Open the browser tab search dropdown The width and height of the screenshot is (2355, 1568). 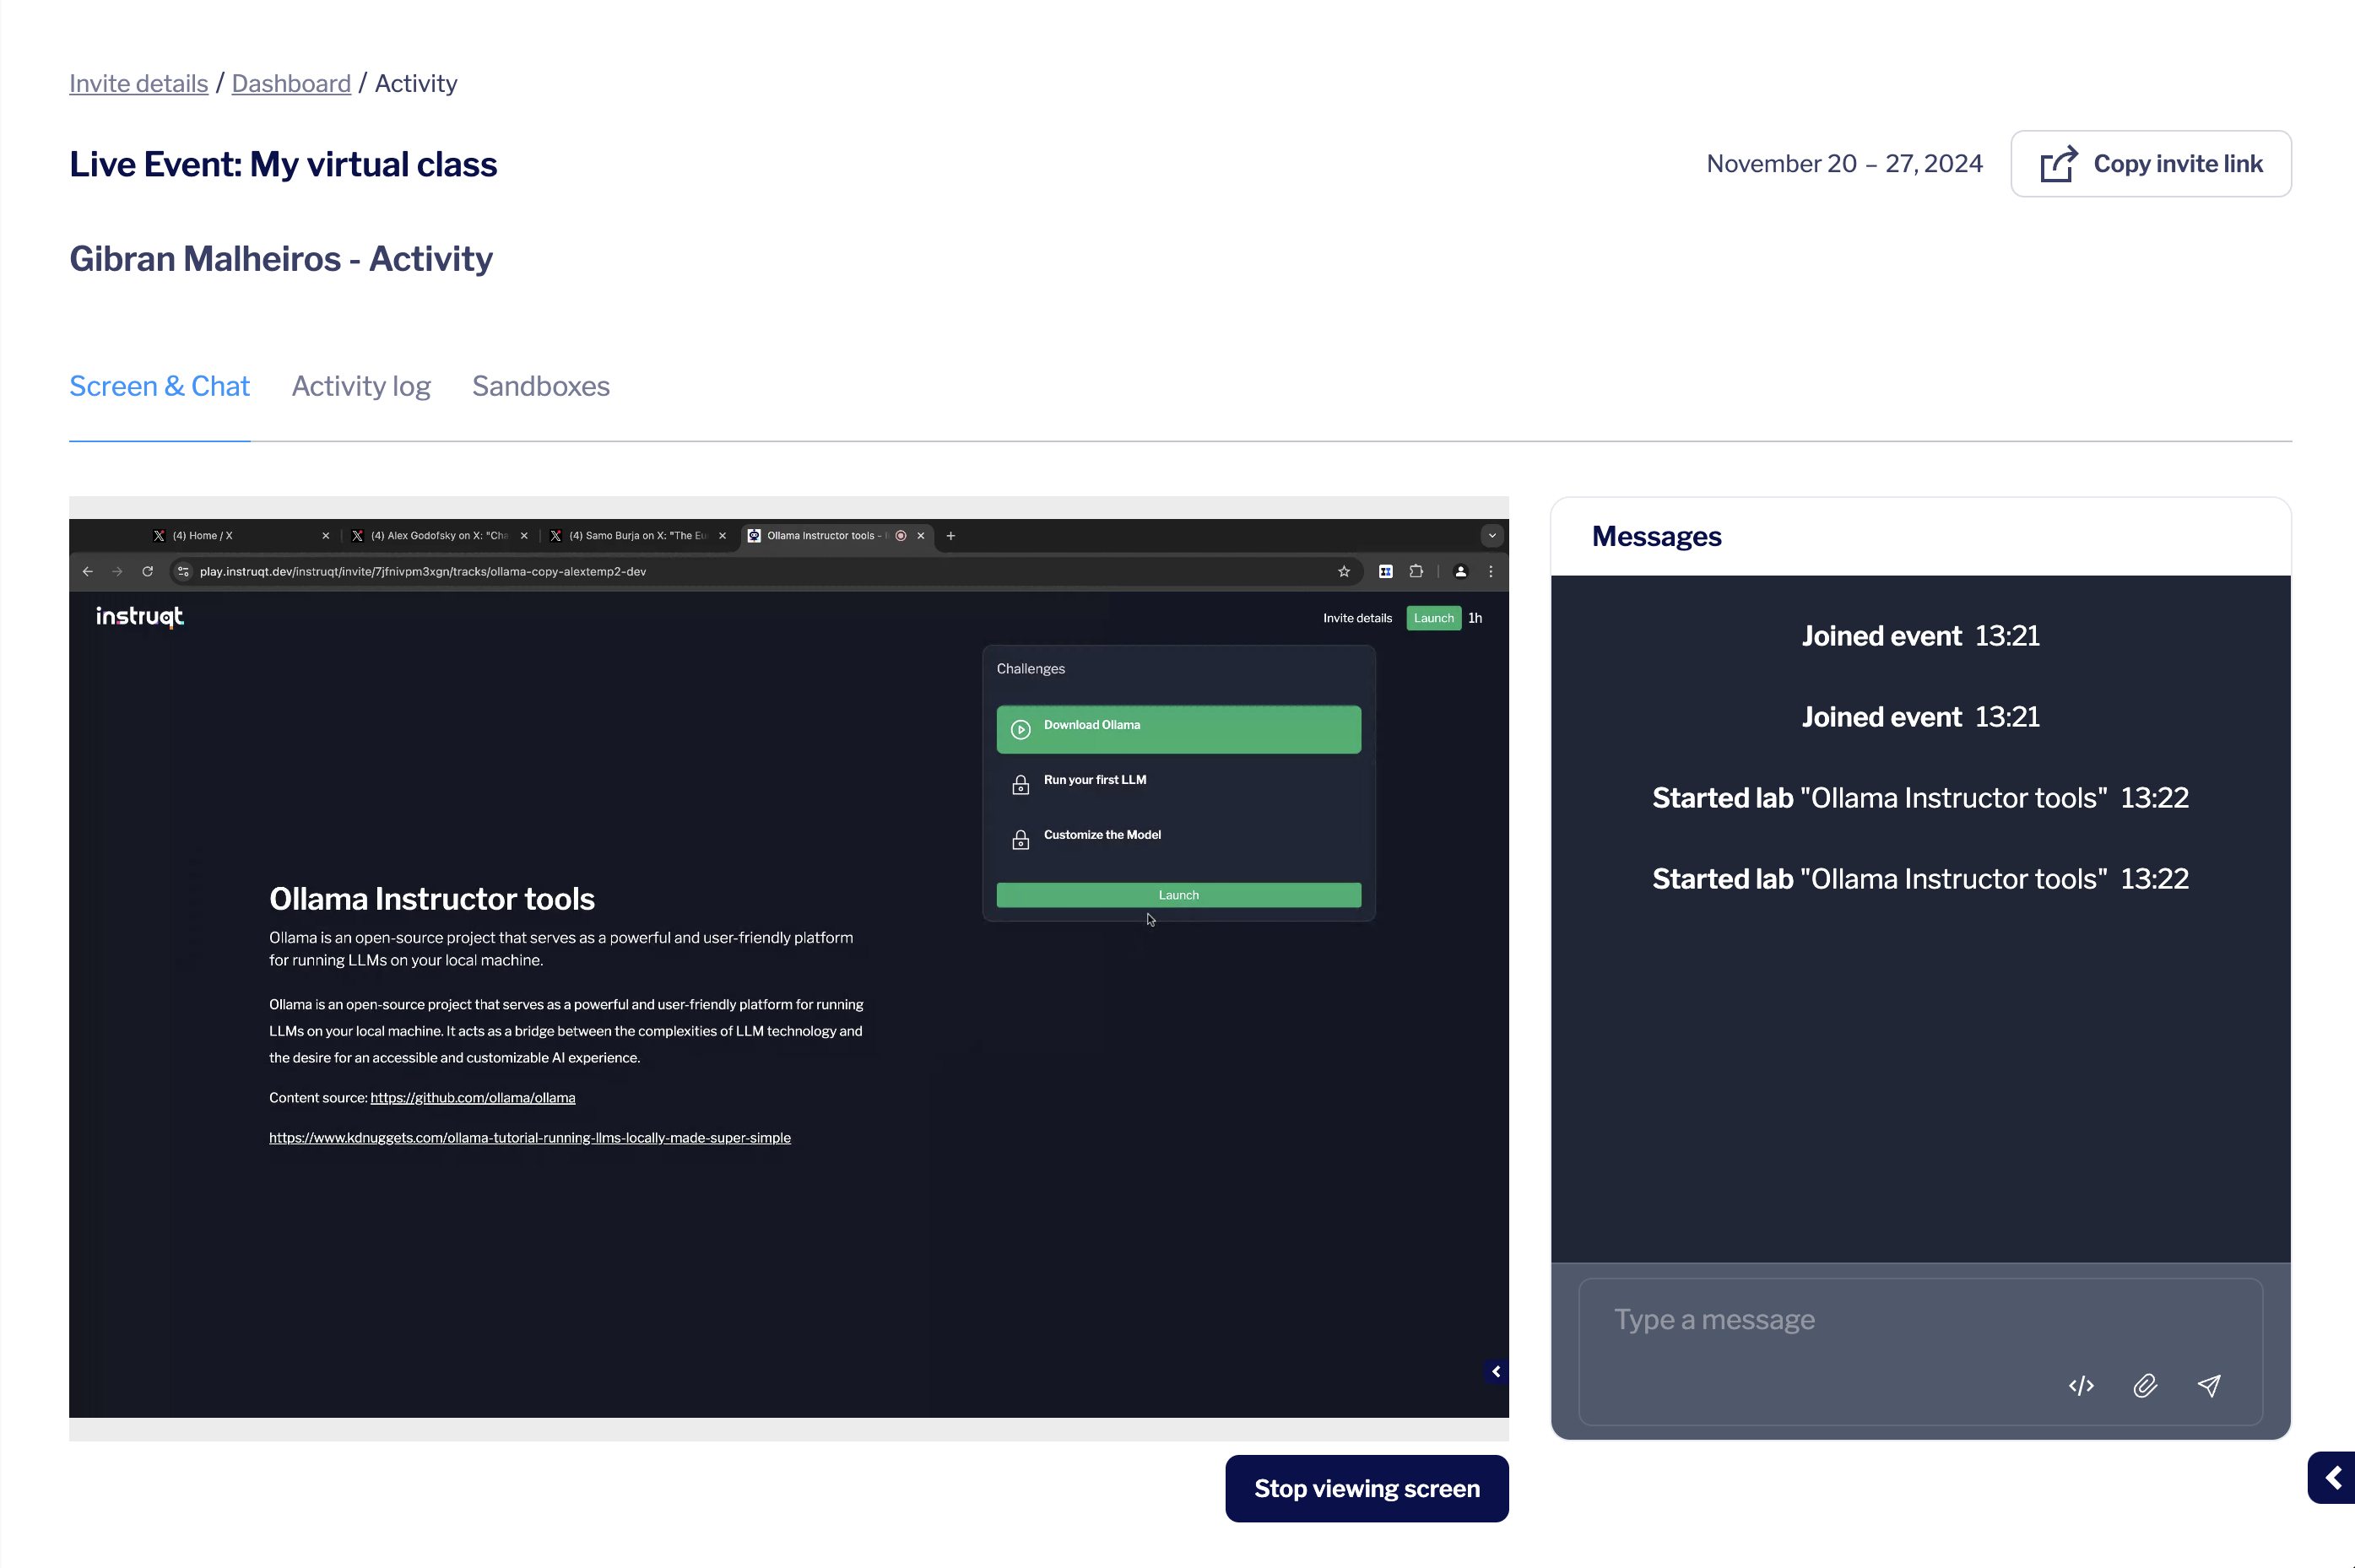pyautogui.click(x=1492, y=536)
